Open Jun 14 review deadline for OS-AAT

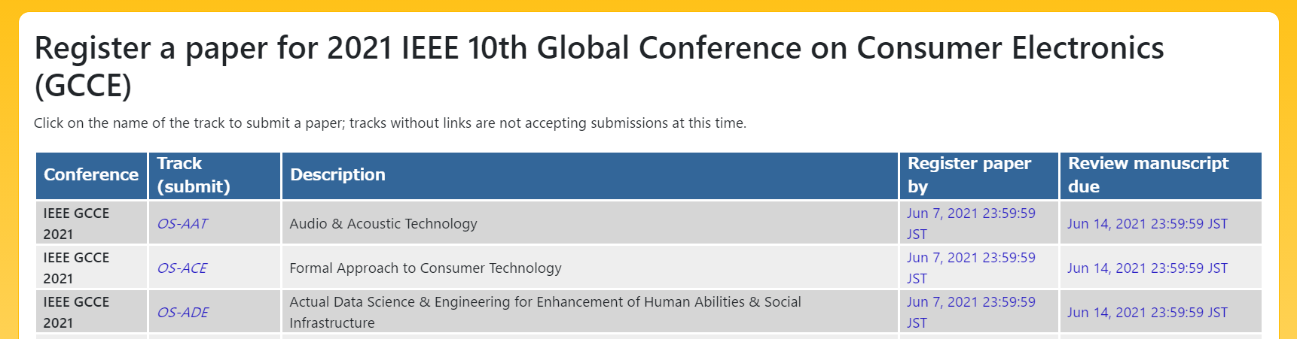(1147, 223)
